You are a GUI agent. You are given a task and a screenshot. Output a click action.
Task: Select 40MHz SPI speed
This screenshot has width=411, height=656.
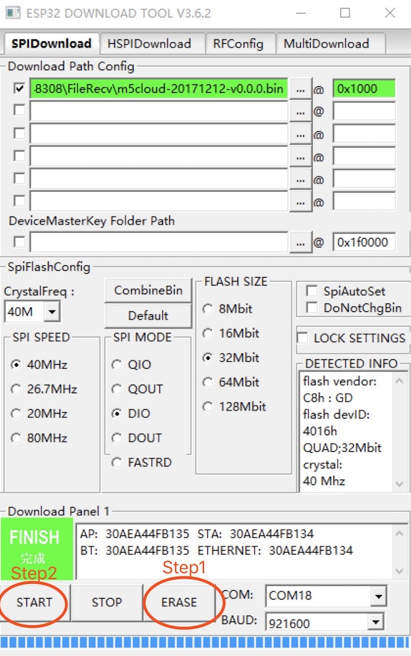pyautogui.click(x=39, y=364)
